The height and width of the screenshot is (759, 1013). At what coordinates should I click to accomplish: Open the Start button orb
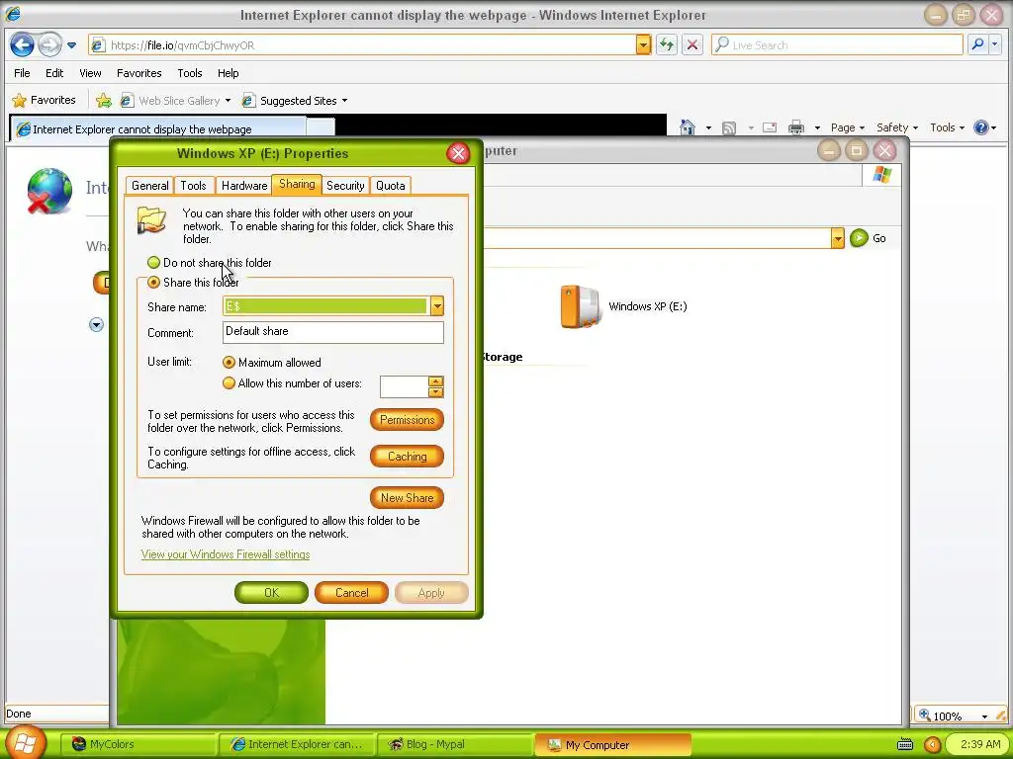click(x=25, y=743)
